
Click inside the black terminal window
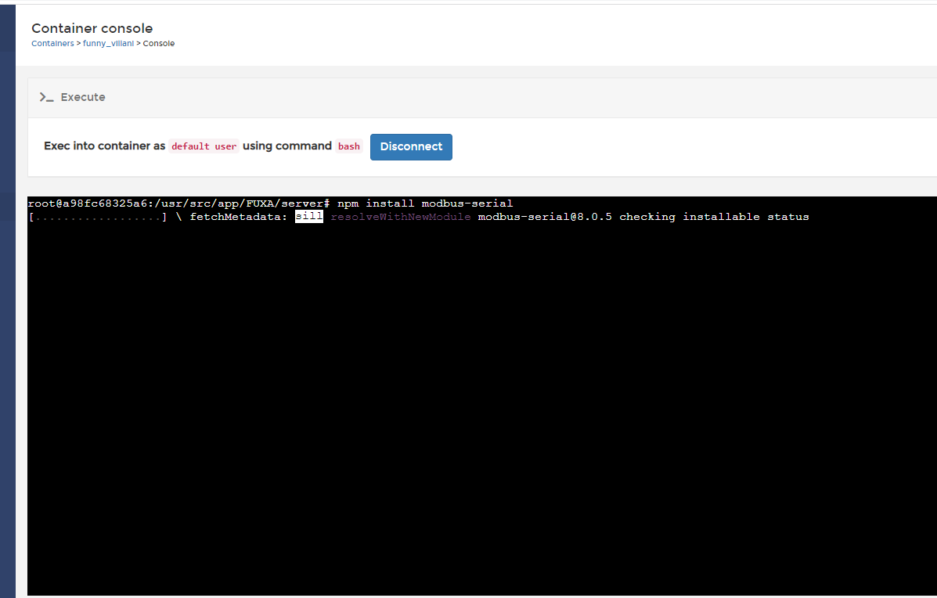[x=470, y=391]
